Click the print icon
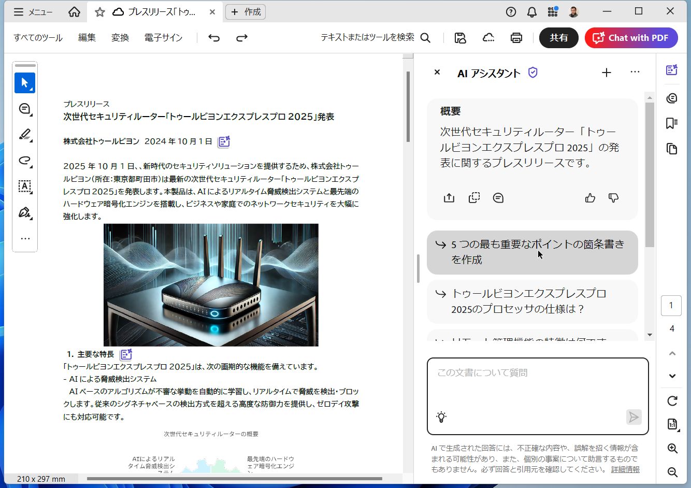This screenshot has height=488, width=691. pos(516,38)
